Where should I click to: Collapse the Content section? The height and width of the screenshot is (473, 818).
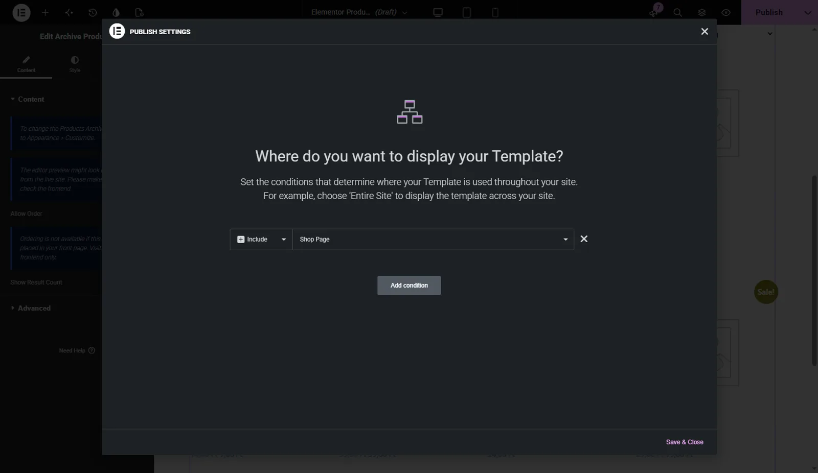coord(28,99)
